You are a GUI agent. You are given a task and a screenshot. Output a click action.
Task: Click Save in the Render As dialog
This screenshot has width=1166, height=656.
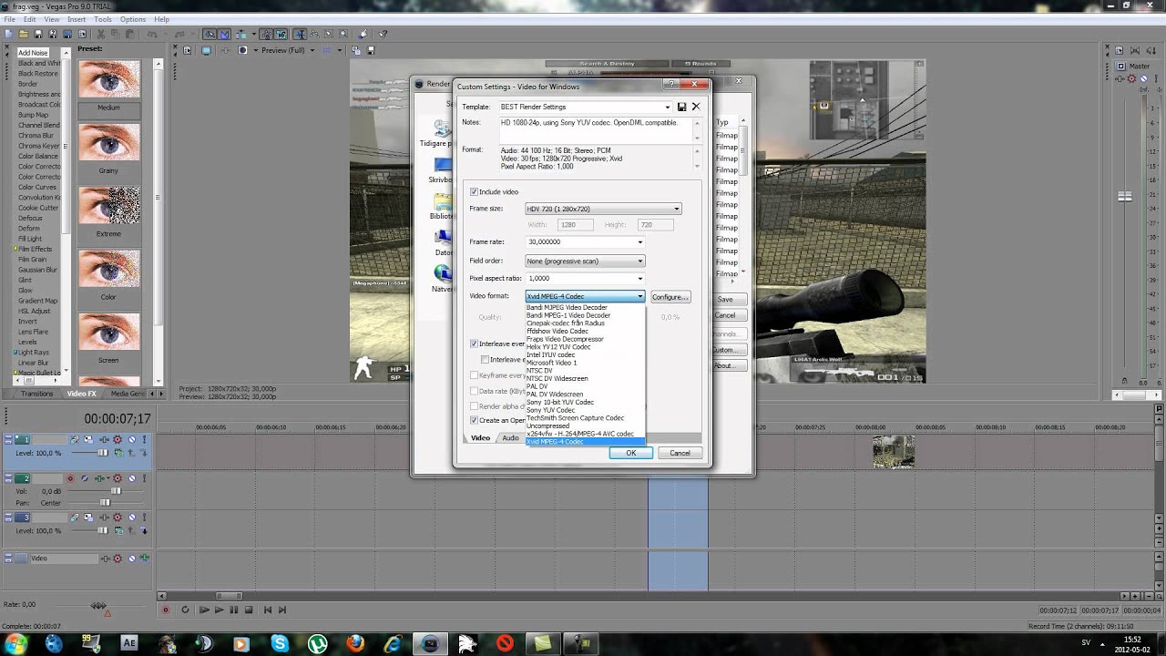[725, 299]
